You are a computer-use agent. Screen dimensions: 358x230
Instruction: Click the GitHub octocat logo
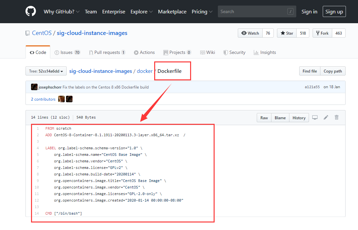[31, 11]
